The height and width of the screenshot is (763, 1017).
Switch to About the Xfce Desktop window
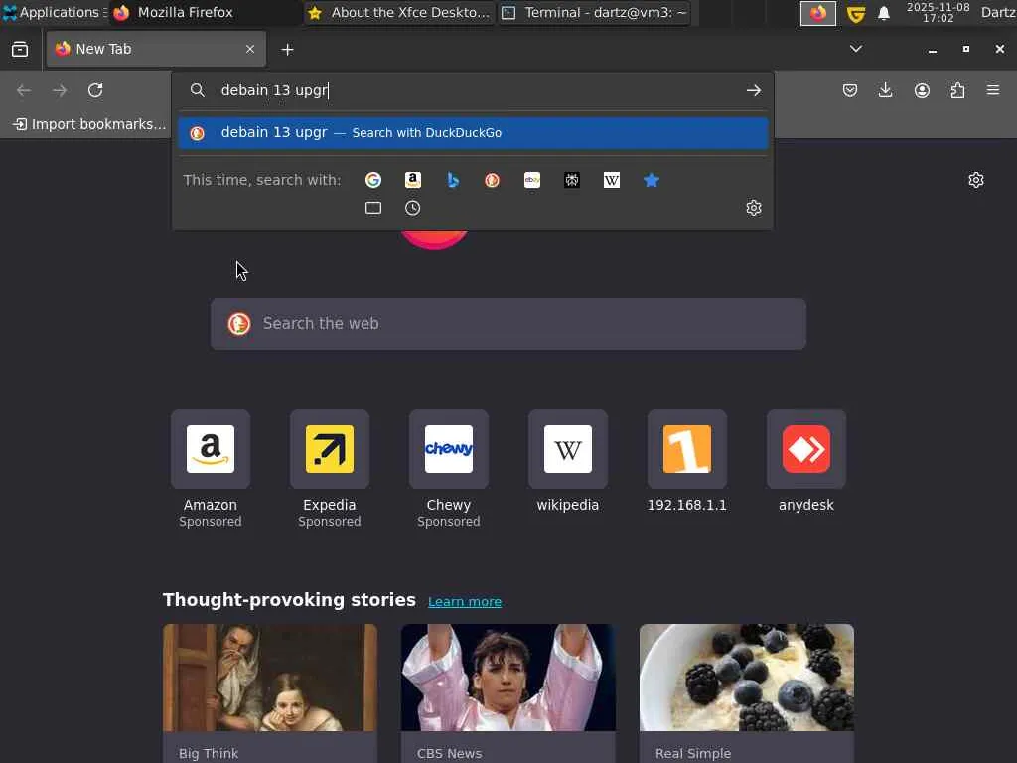pyautogui.click(x=399, y=12)
